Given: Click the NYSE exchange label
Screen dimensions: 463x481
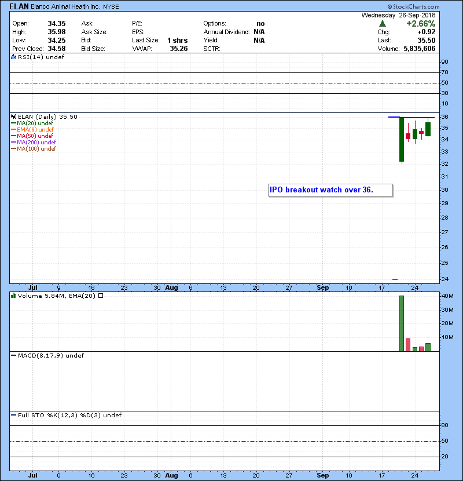Looking at the screenshot, I should point(111,7).
